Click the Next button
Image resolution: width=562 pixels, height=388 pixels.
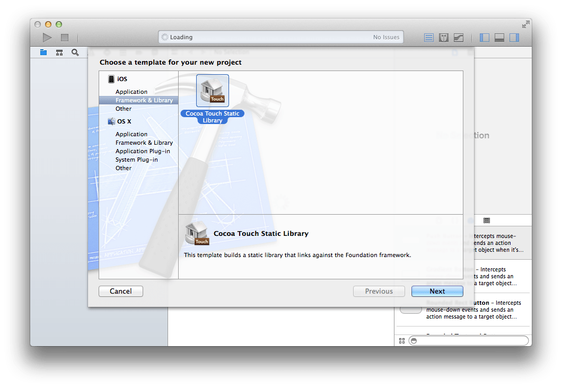(x=437, y=292)
